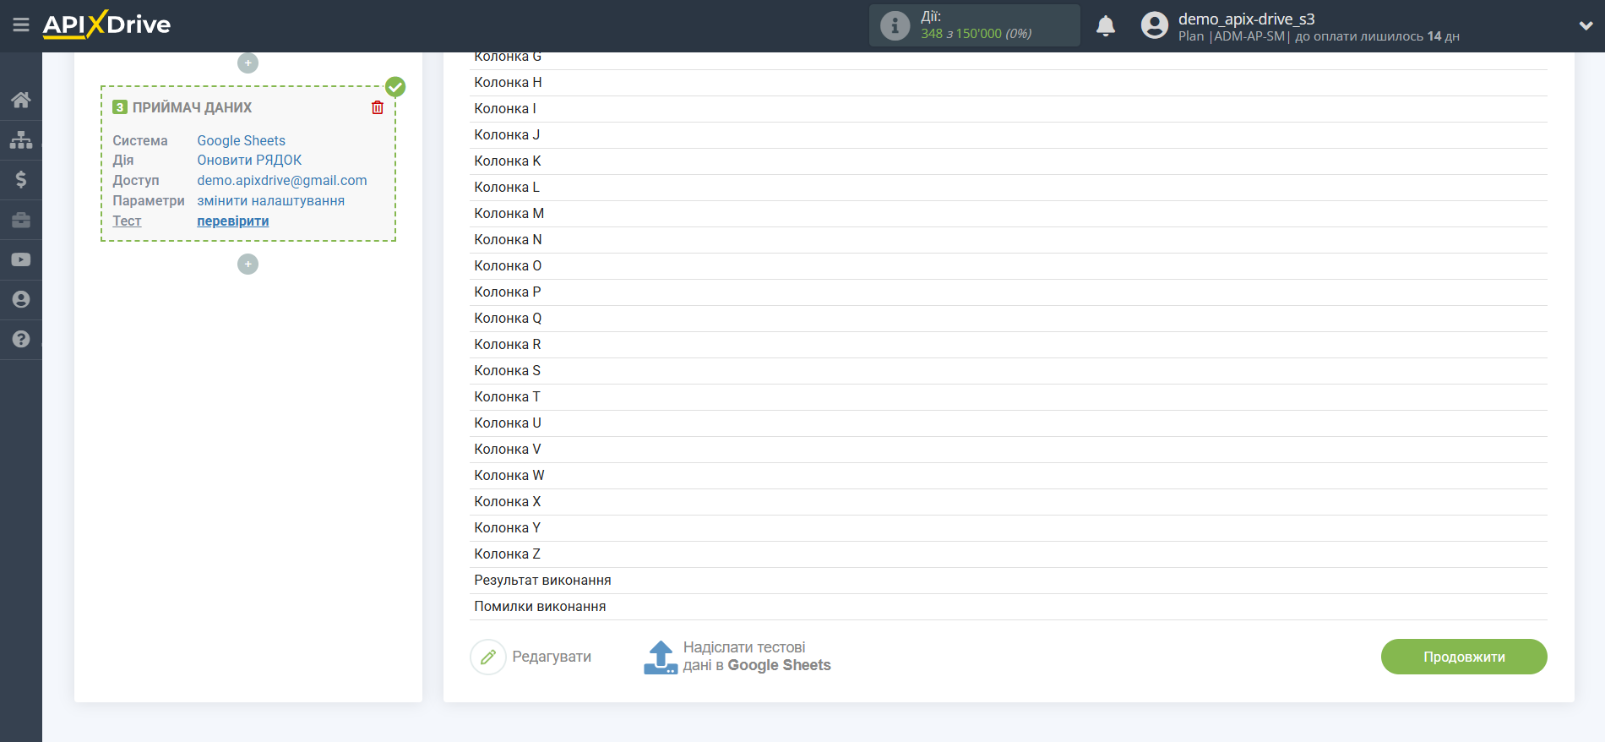Click the 'ПРИЙМАЧ ДАНИХ' block title
Image resolution: width=1605 pixels, height=742 pixels.
192,107
